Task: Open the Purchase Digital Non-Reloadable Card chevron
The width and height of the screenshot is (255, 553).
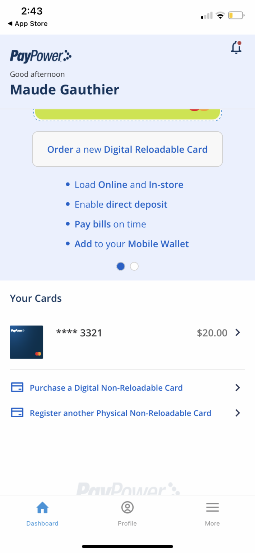Action: tap(237, 387)
